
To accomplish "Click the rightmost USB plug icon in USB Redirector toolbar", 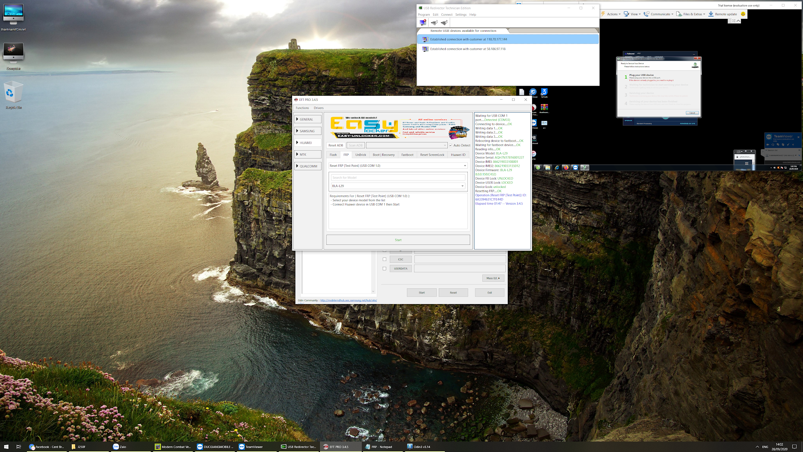I will pyautogui.click(x=444, y=22).
